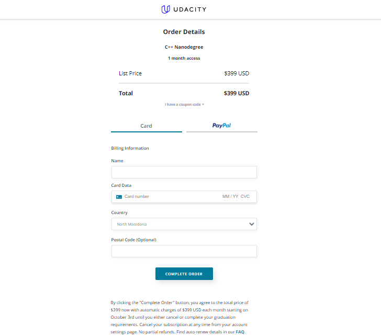Click the MM / YY expiry field
This screenshot has height=336, width=381.
(230, 197)
